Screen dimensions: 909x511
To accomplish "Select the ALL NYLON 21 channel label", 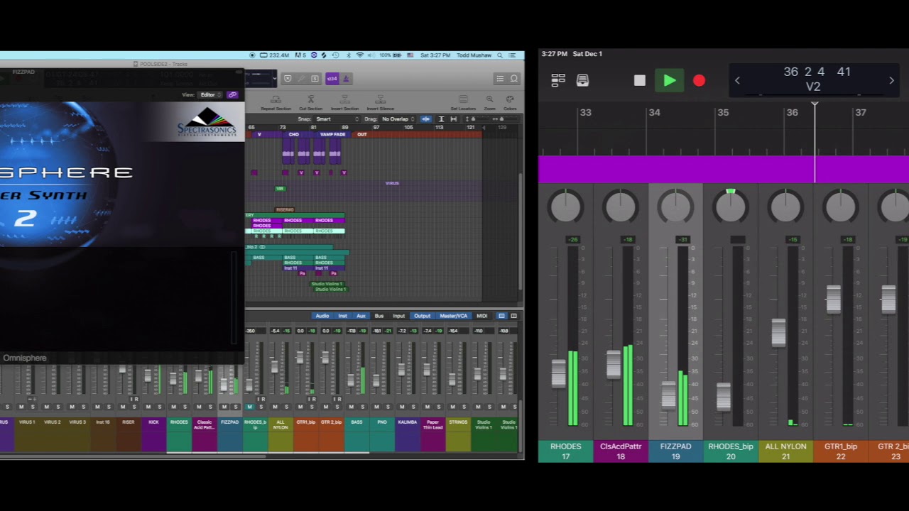I will [785, 451].
